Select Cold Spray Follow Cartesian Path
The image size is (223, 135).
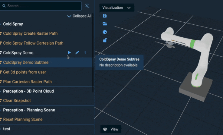[x=33, y=43]
